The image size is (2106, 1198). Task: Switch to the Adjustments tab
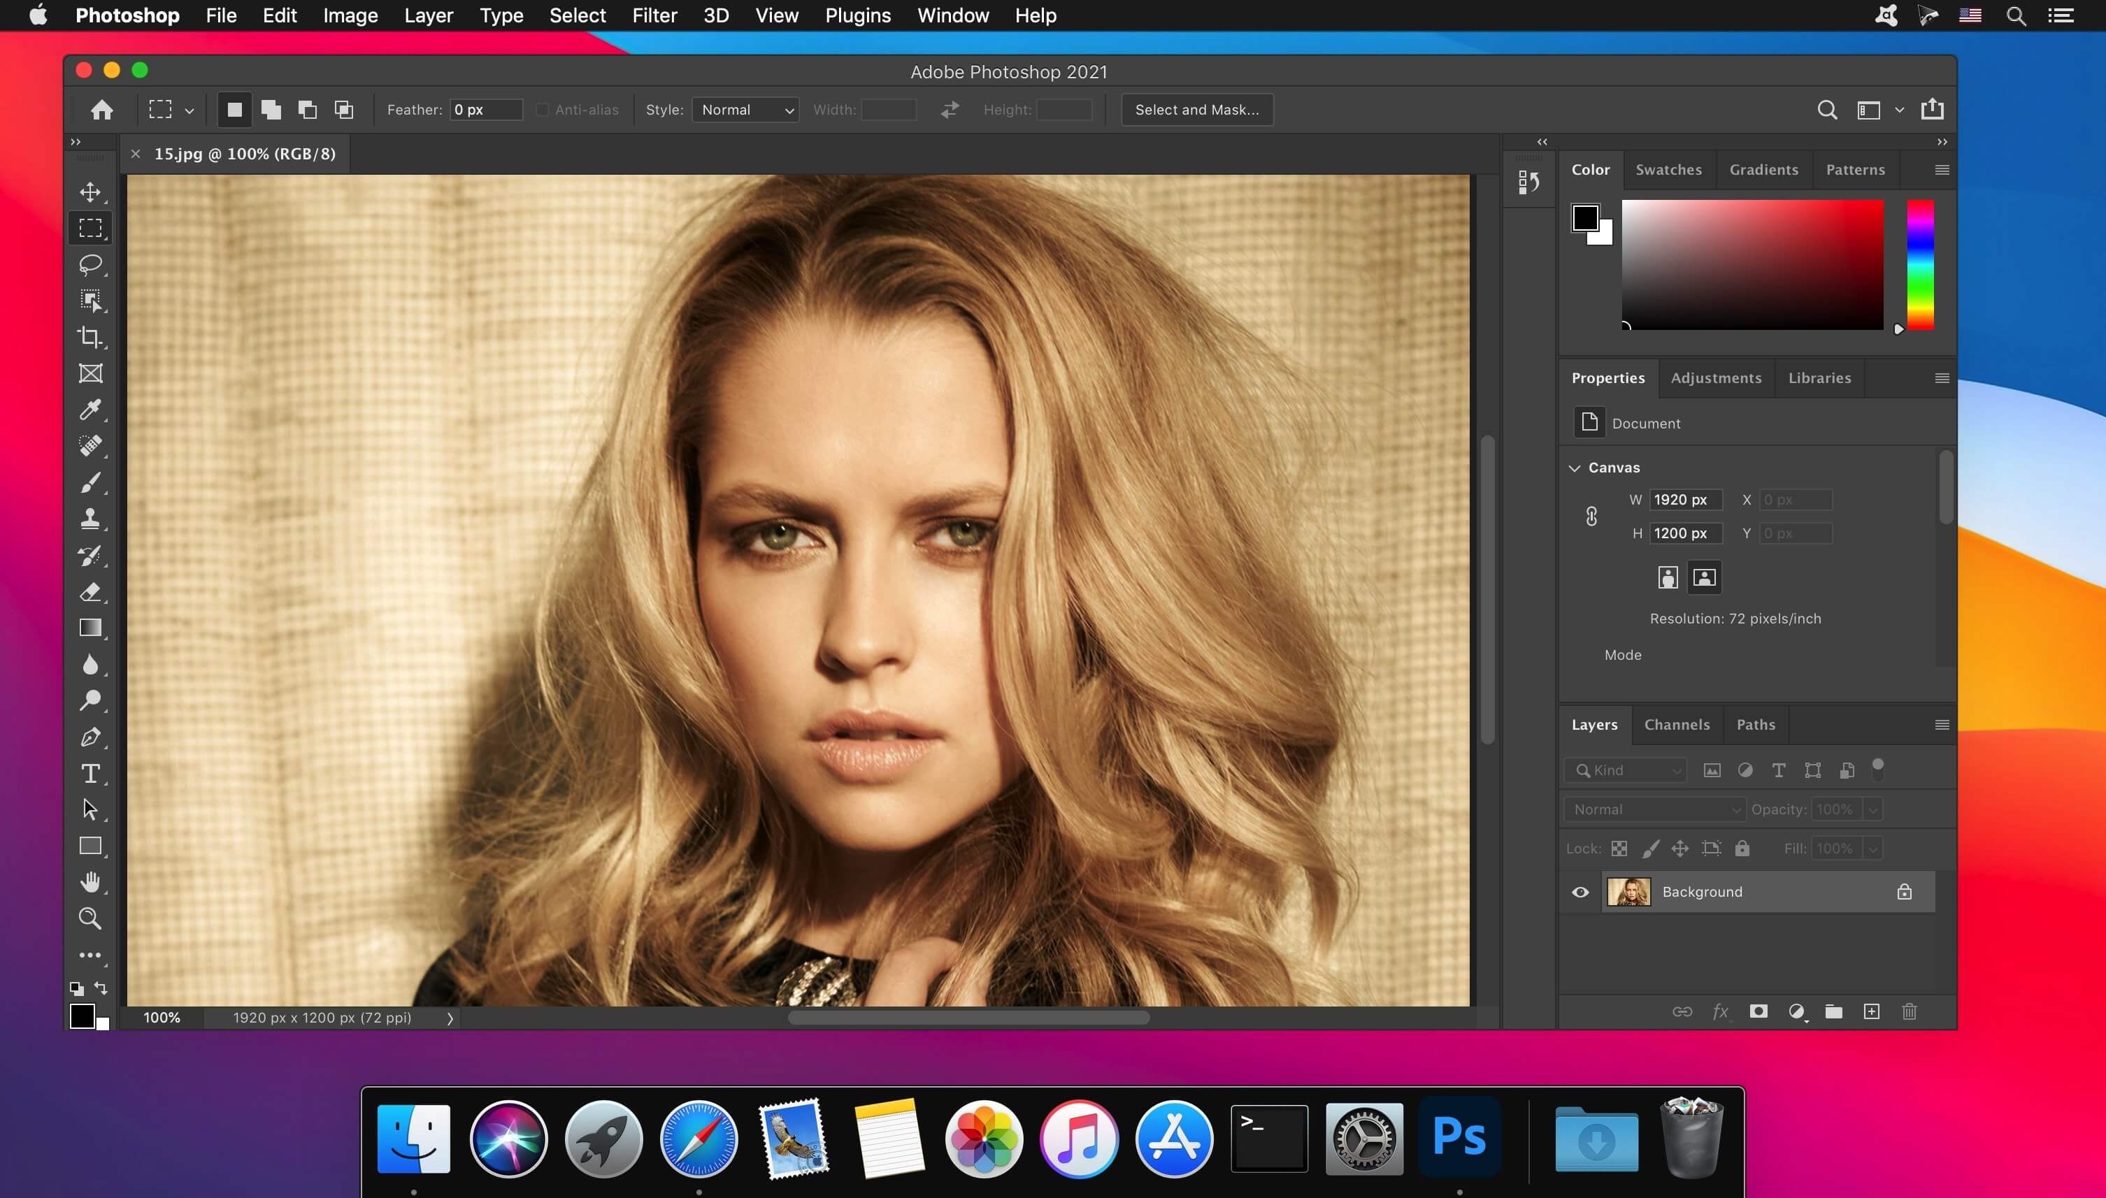tap(1715, 377)
